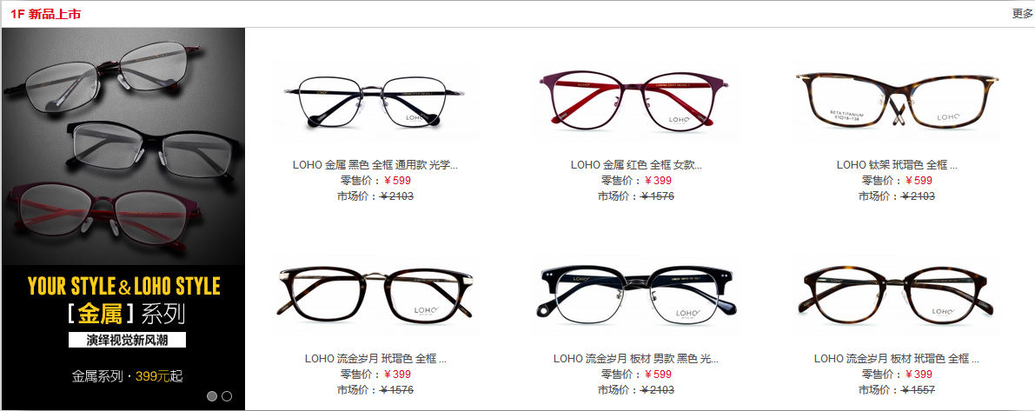
Task: Click the LOHO 流金岁月 板材 玳瑁色 title
Action: [x=896, y=359]
